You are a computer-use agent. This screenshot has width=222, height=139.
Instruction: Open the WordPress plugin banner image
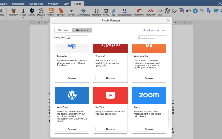click(x=72, y=95)
